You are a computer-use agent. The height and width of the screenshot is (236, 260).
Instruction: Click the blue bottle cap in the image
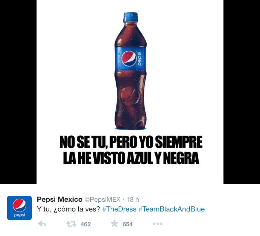coord(130,17)
